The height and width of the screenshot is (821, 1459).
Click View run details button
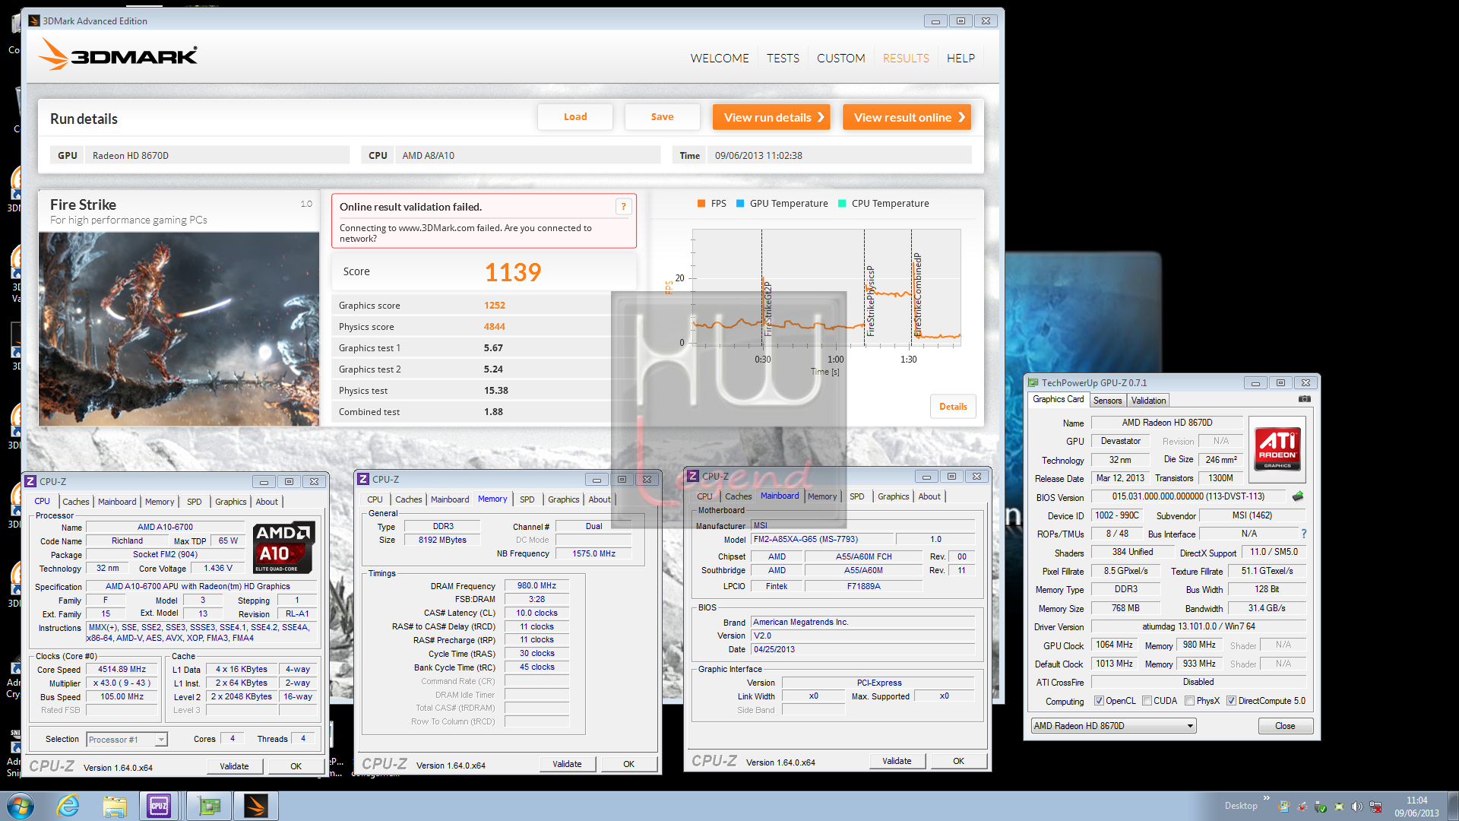pyautogui.click(x=771, y=117)
